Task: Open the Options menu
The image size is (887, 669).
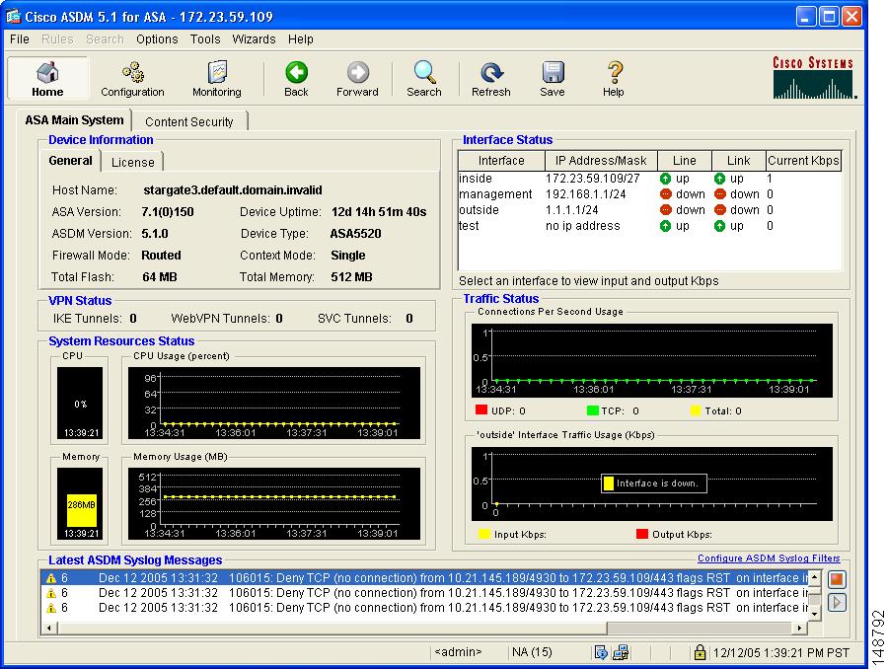Action: pyautogui.click(x=157, y=39)
